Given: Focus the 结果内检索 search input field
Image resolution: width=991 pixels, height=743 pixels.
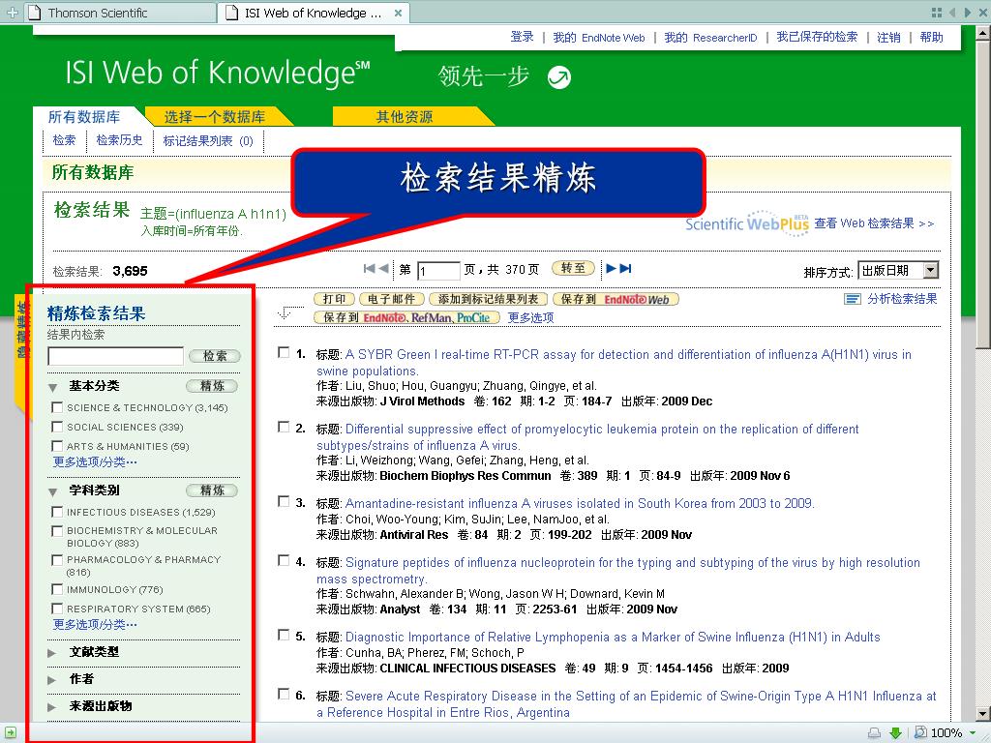Looking at the screenshot, I should 116,356.
